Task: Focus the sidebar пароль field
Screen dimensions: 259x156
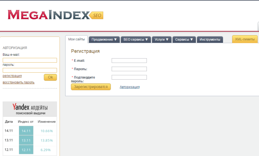Action: pos(30,70)
